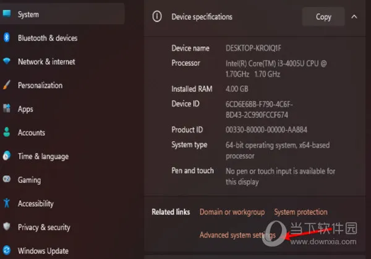This screenshot has width=371, height=259.
Task: Go to Network & internet settings
Action: coord(46,62)
